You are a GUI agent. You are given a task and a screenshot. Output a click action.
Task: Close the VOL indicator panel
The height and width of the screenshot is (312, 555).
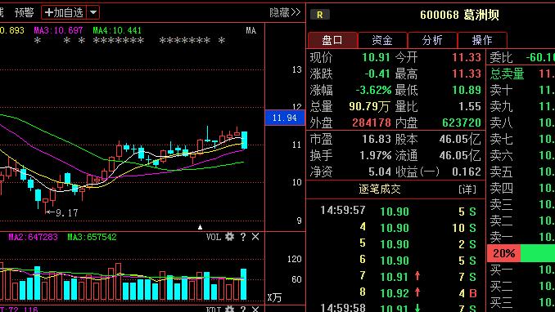click(255, 237)
